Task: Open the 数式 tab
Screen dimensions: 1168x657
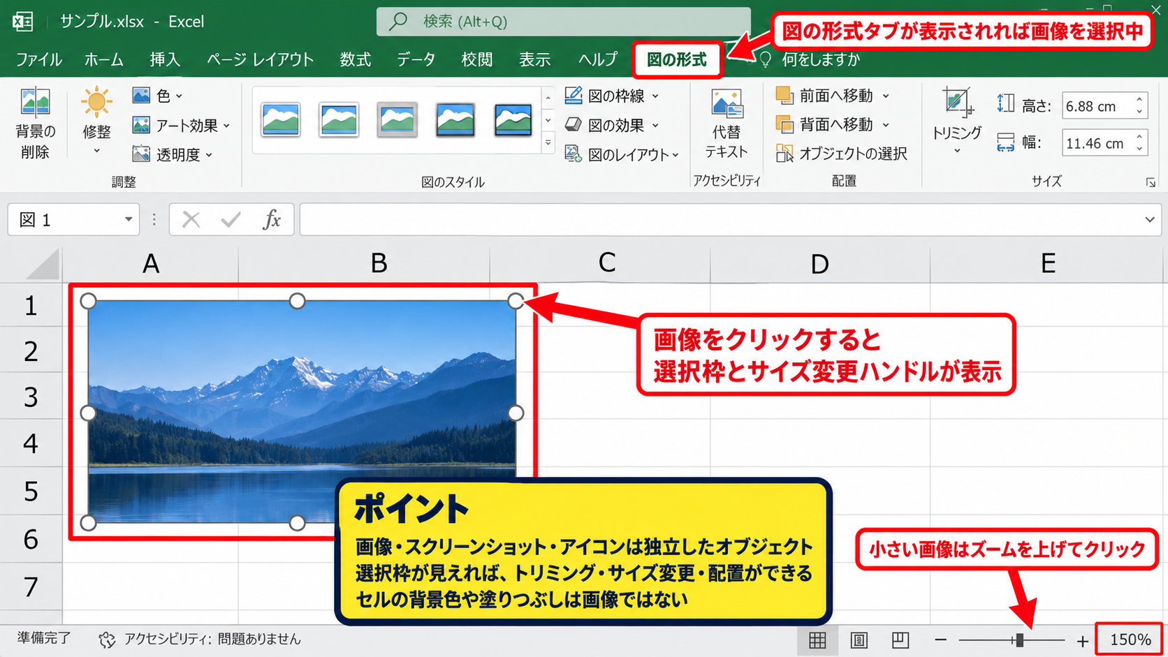Action: click(x=355, y=60)
